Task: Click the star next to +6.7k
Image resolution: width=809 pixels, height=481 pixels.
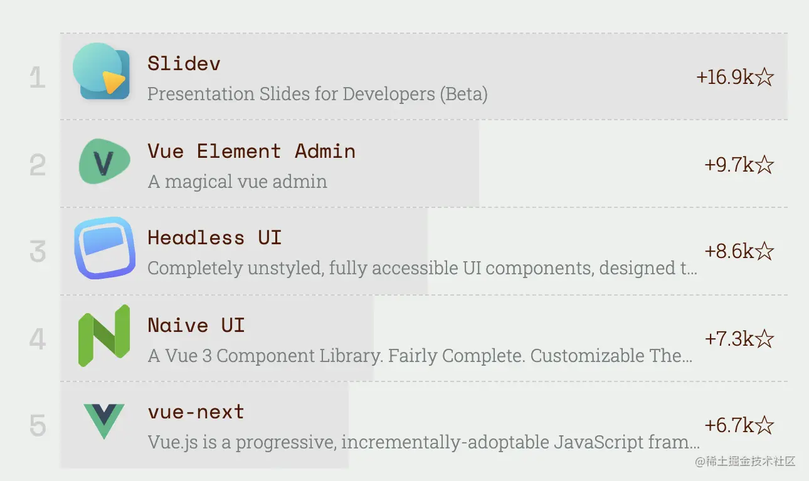Action: pos(764,425)
